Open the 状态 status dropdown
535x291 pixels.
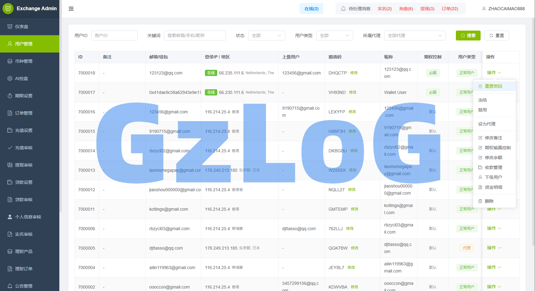266,36
